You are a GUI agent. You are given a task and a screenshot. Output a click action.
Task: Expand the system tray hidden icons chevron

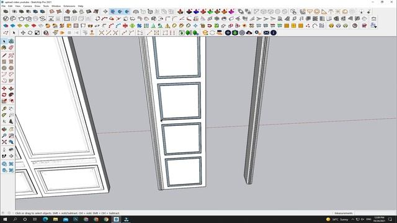(353, 219)
